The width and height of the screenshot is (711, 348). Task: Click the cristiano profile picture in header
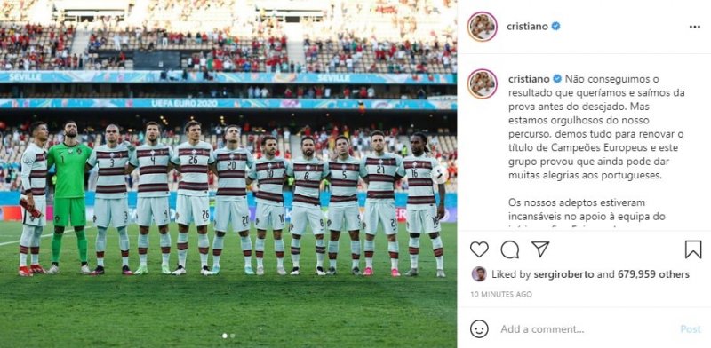[x=483, y=27]
